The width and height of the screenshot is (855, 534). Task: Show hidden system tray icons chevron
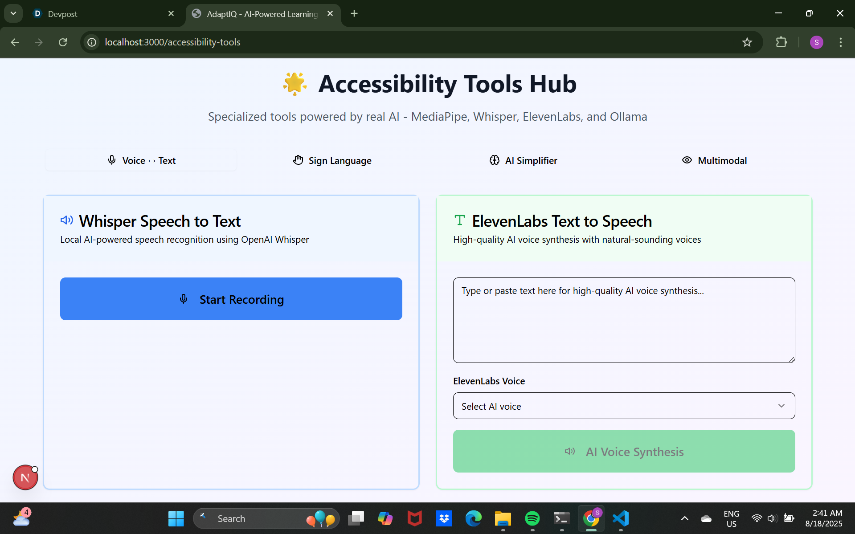tap(685, 518)
